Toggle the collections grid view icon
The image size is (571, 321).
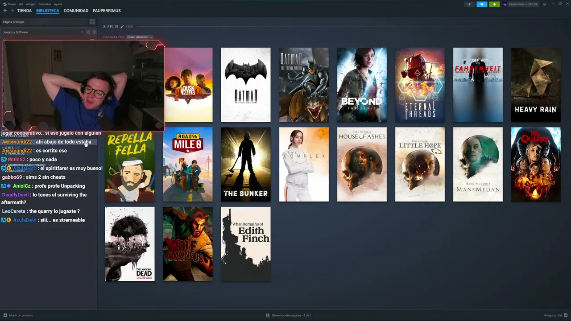click(x=92, y=22)
